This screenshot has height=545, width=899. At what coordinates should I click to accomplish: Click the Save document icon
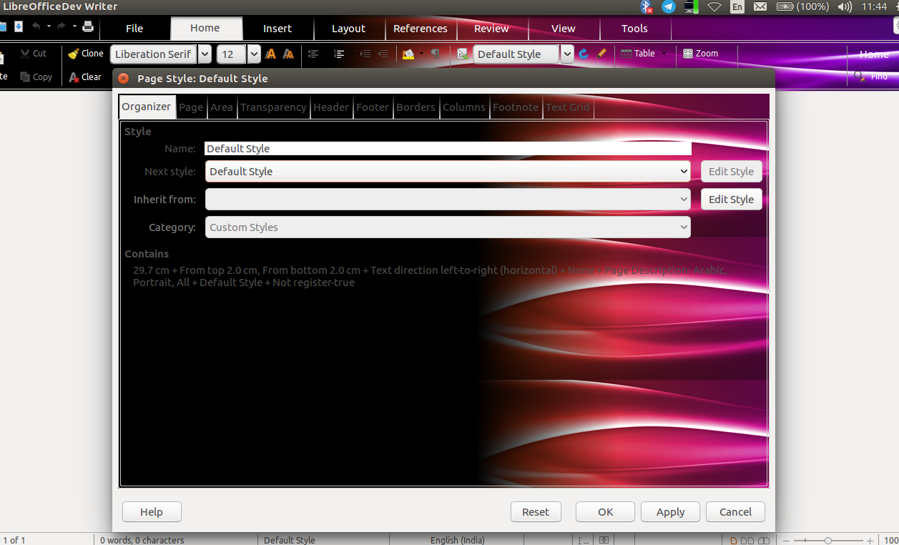(19, 27)
